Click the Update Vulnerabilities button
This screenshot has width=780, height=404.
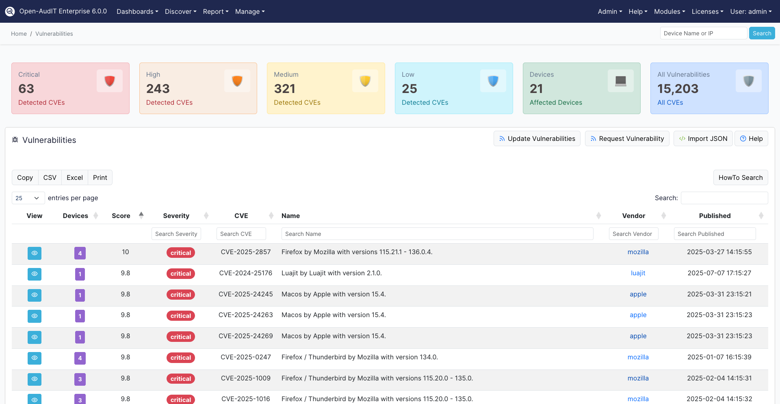coord(537,138)
